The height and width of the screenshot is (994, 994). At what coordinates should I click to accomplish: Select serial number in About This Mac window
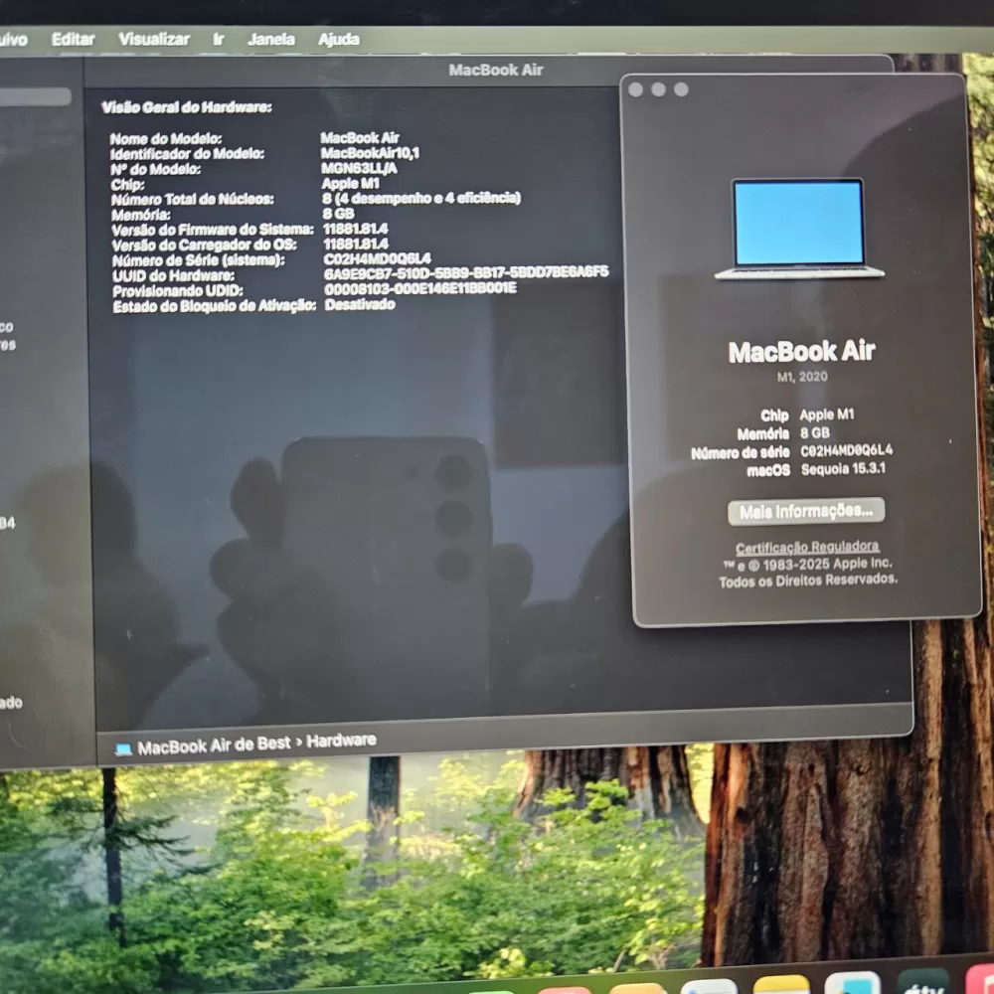[846, 450]
